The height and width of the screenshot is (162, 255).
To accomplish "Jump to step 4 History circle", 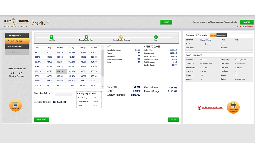I will 156,37.
